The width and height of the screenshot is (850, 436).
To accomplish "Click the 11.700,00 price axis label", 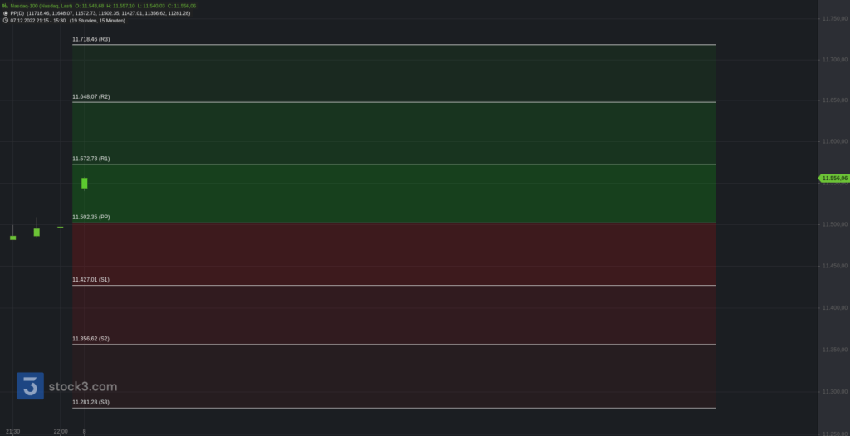I will tap(833, 59).
